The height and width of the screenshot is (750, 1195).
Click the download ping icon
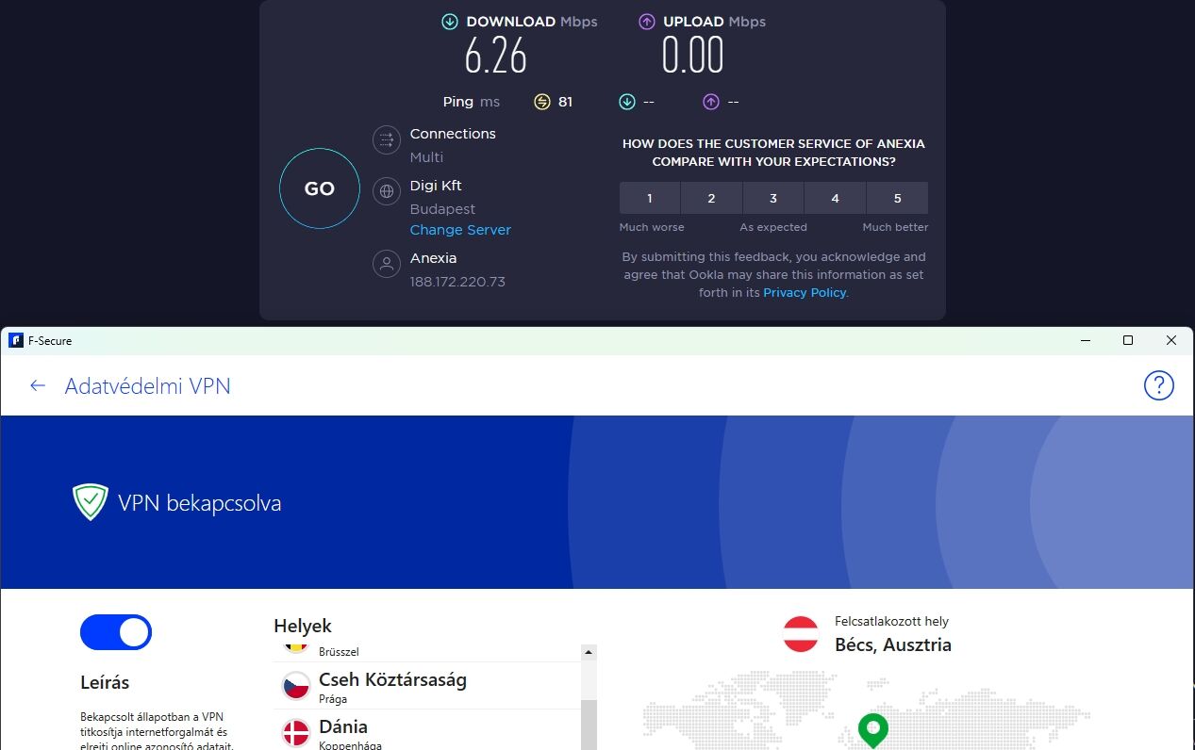click(626, 102)
